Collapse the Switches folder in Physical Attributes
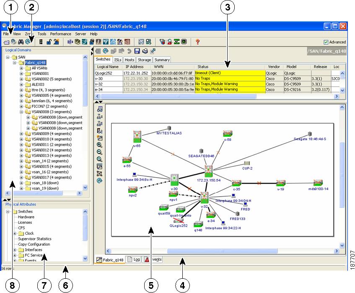The image size is (355, 293). click(x=8, y=212)
